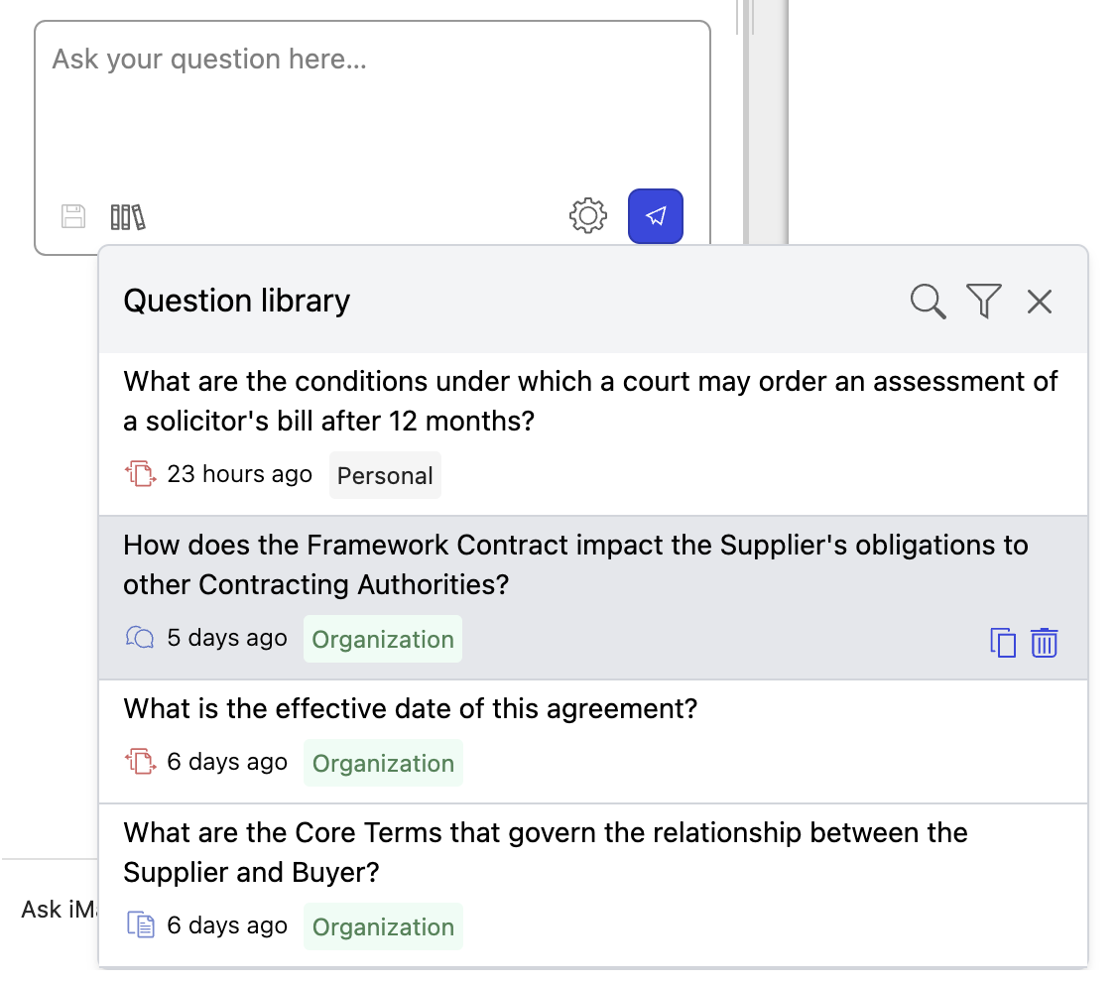
Task: Click the Organization tag on effective date question
Action: [x=383, y=763]
